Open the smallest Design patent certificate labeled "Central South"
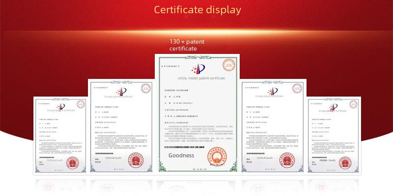Screen dimensions: 393x196 [60, 136]
